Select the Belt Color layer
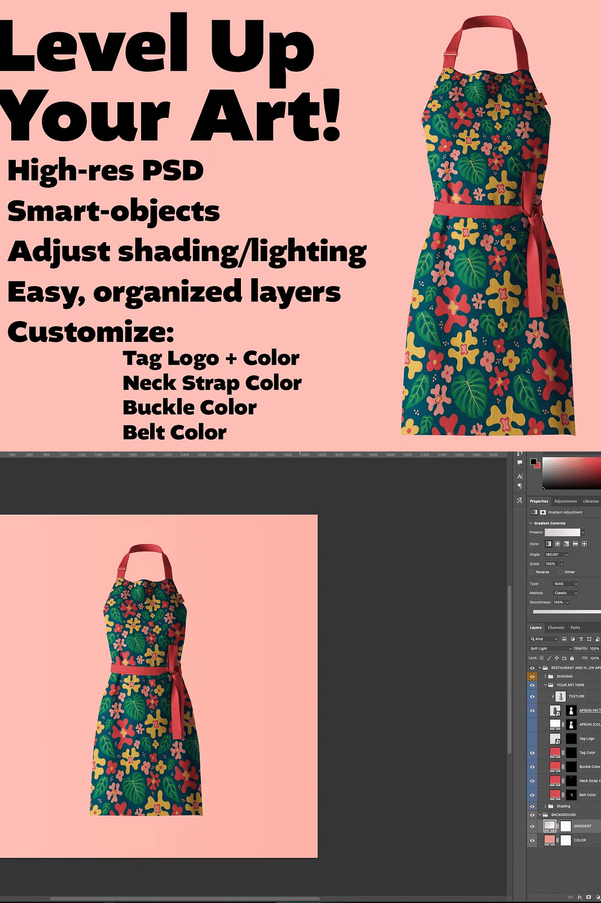 [x=587, y=795]
